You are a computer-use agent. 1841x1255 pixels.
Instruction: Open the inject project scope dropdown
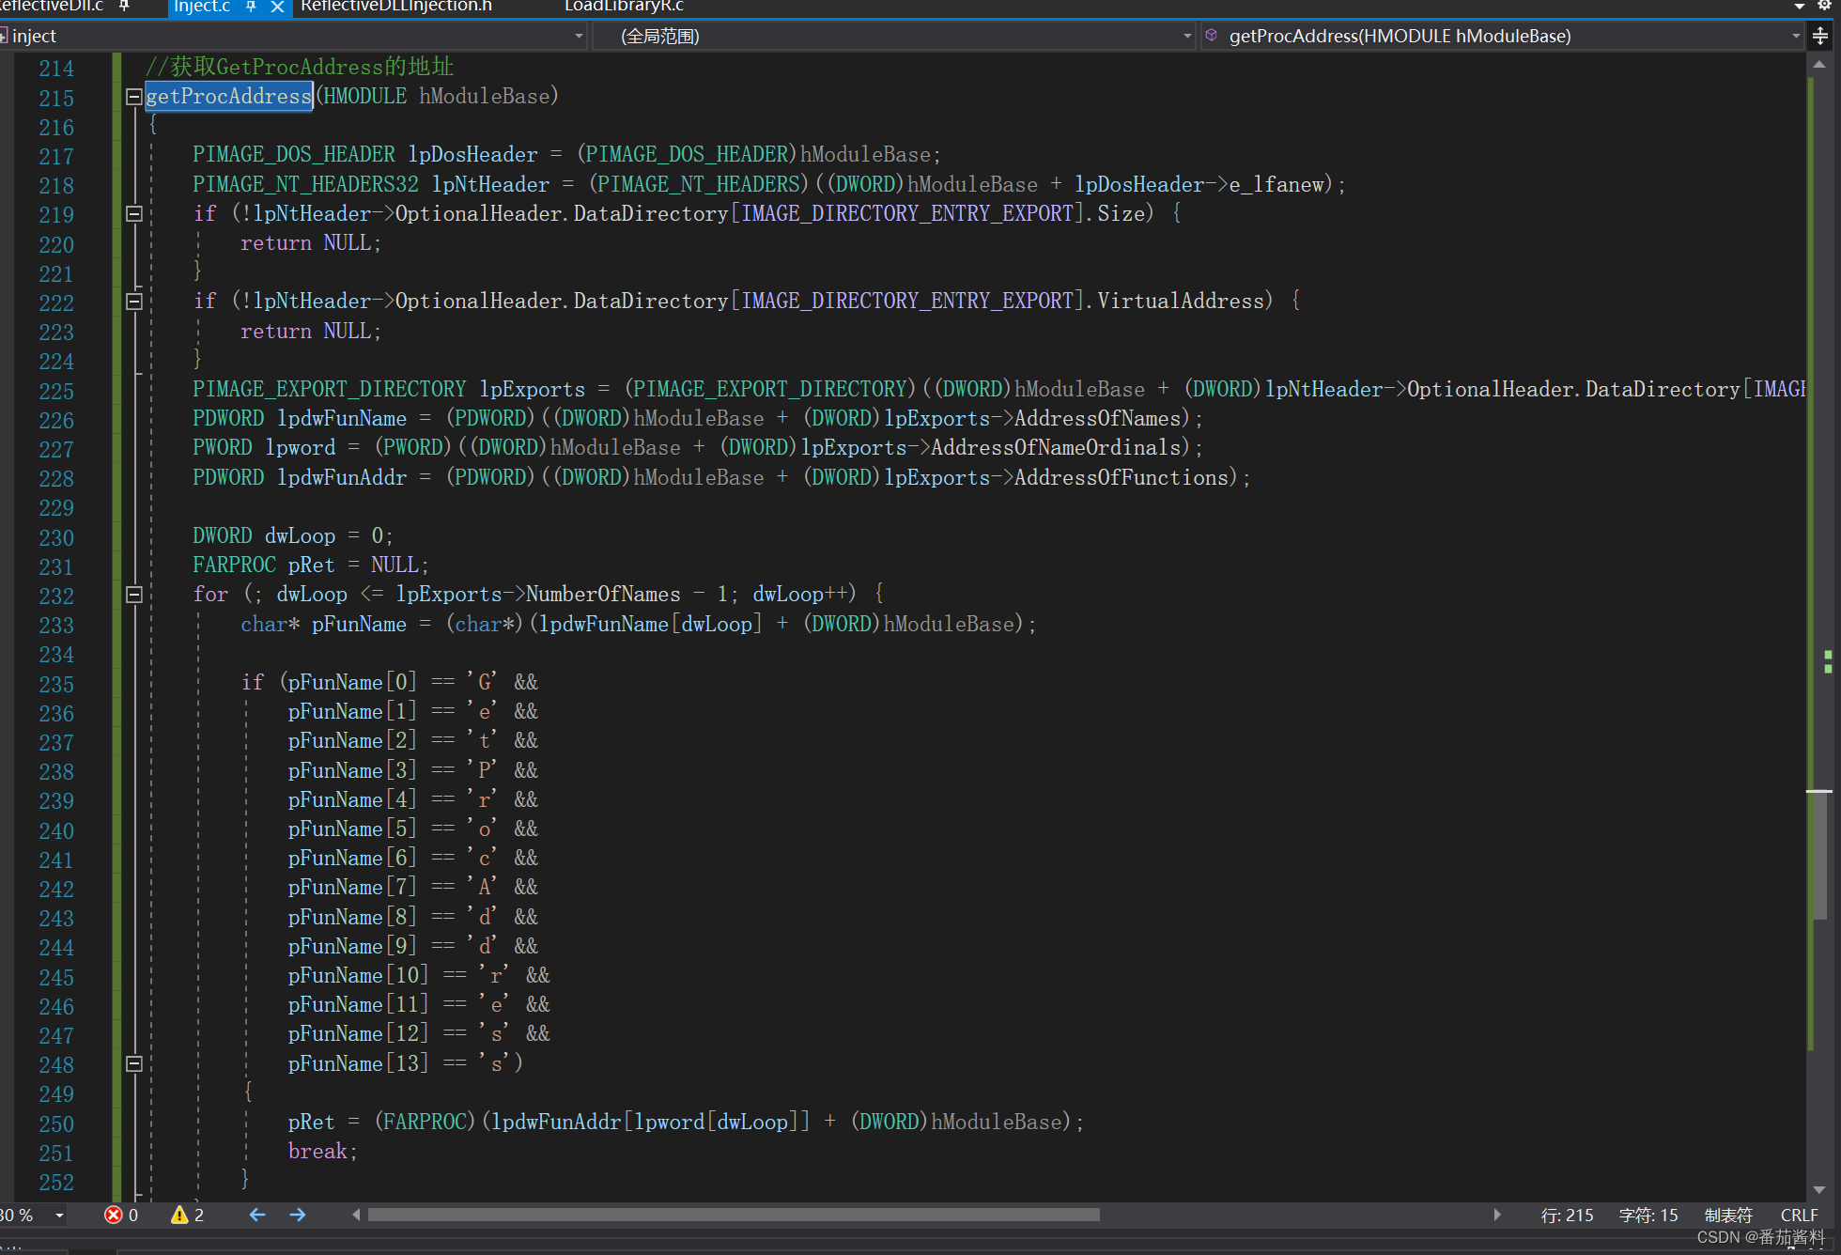(x=579, y=36)
